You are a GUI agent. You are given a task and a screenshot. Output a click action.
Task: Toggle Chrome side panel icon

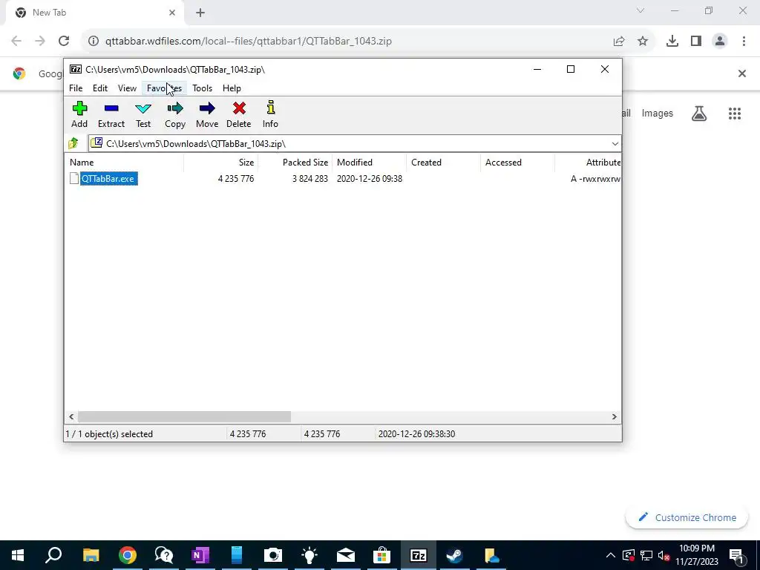(696, 42)
